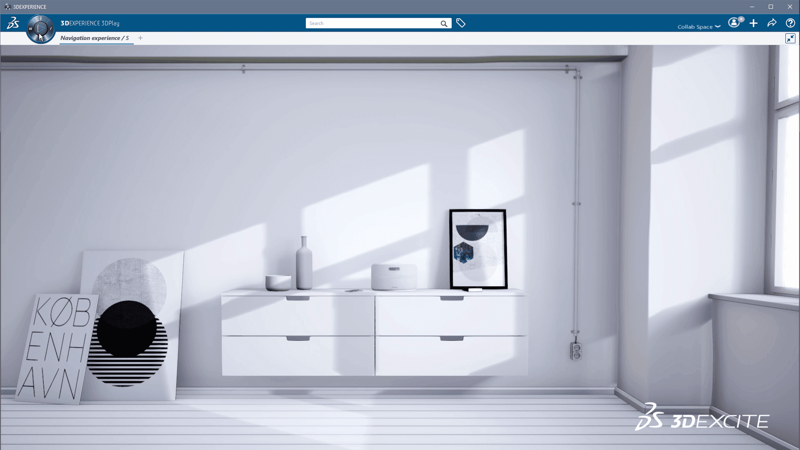
Task: Expand the Navigation experience slash menu
Action: 94,37
